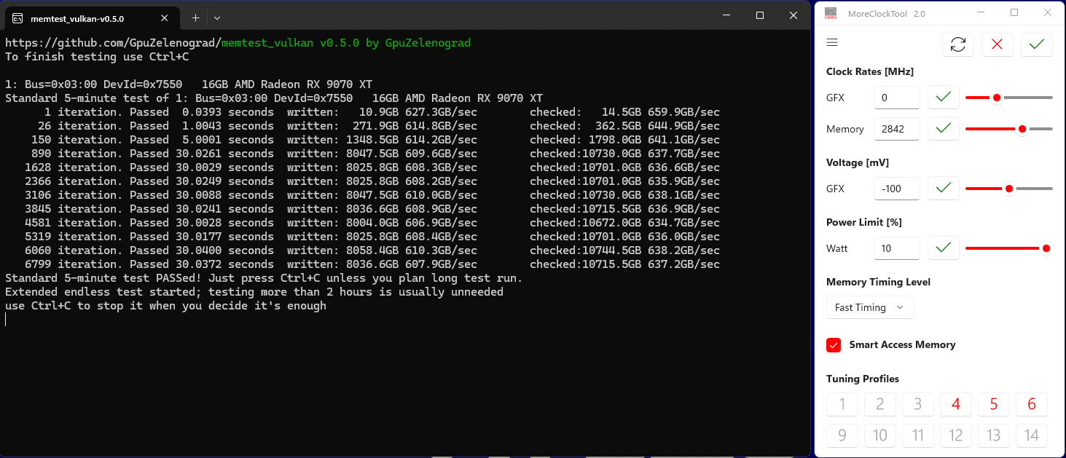The image size is (1066, 458).
Task: Click 'To finish testing use Ctrl+C' line
Action: (97, 57)
